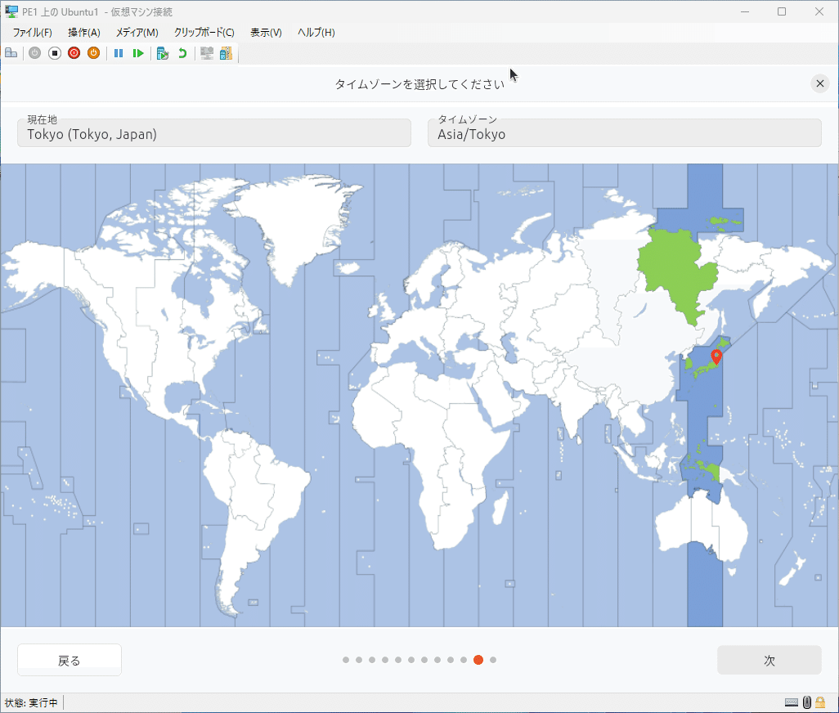Open the 表示(V) menu
The height and width of the screenshot is (713, 839).
click(x=266, y=33)
